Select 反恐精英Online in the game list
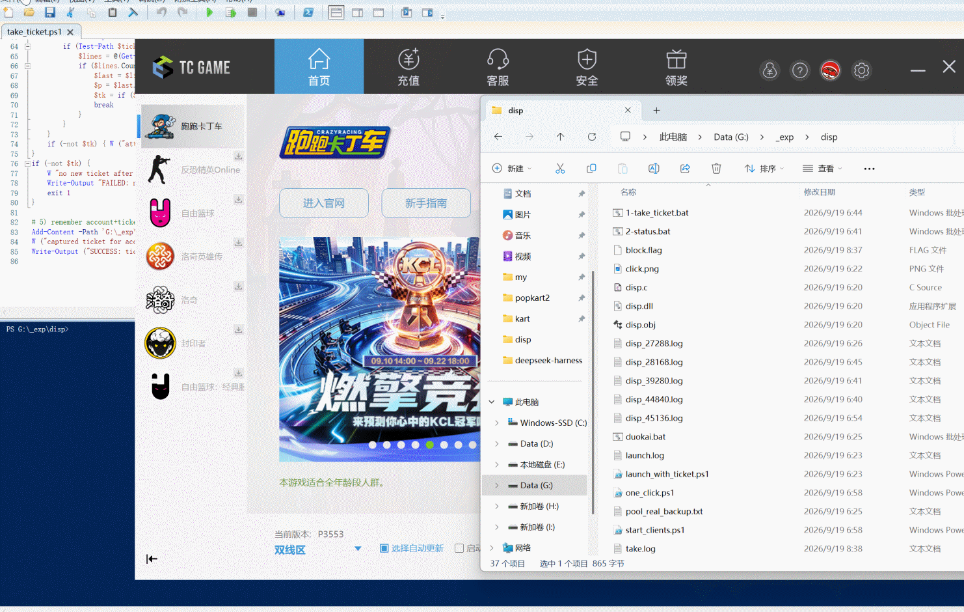The height and width of the screenshot is (612, 964). coord(193,169)
